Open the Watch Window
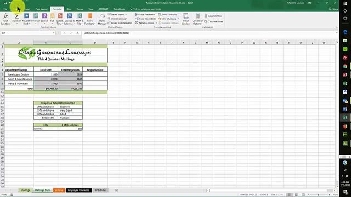This screenshot has height=197, width=351. point(185,19)
